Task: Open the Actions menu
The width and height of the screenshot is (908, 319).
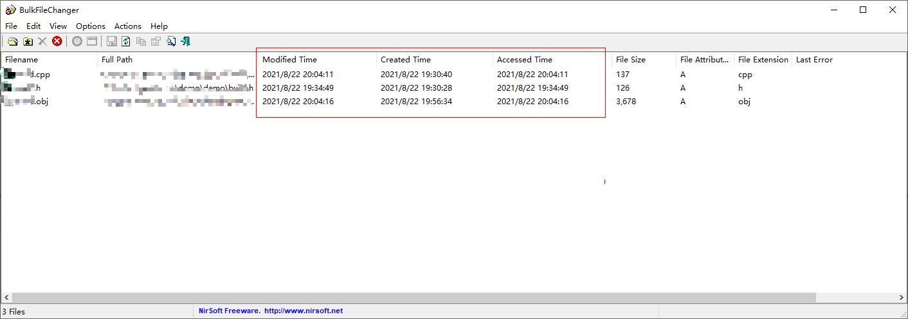Action: pos(128,26)
